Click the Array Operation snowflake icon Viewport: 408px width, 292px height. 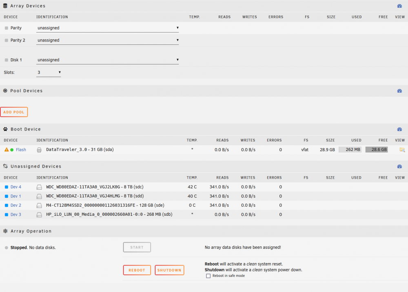pos(5,231)
